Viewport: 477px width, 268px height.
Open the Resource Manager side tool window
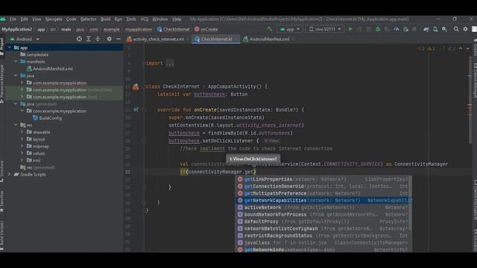pyautogui.click(x=2, y=83)
